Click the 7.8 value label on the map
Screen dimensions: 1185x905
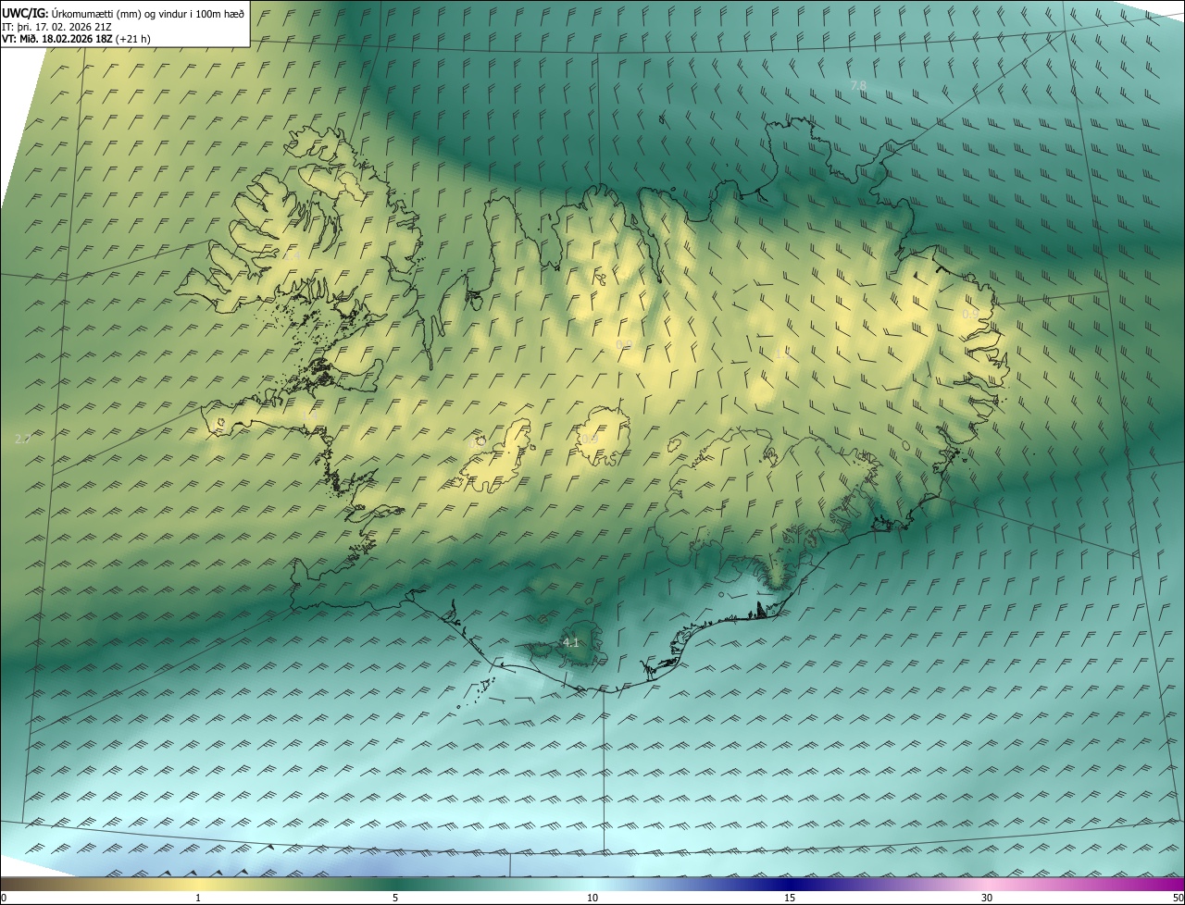point(858,85)
